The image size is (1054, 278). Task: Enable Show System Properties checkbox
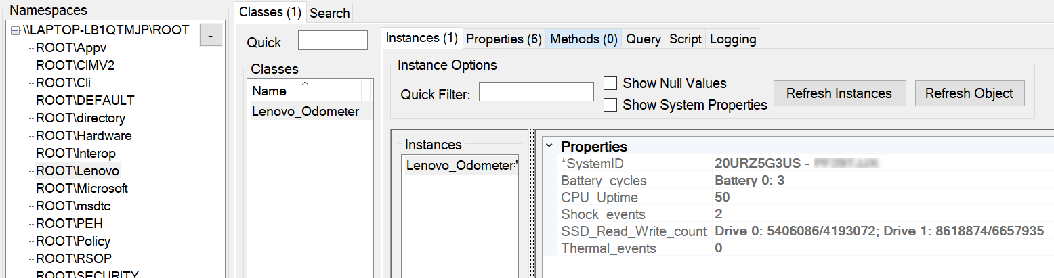pos(610,105)
